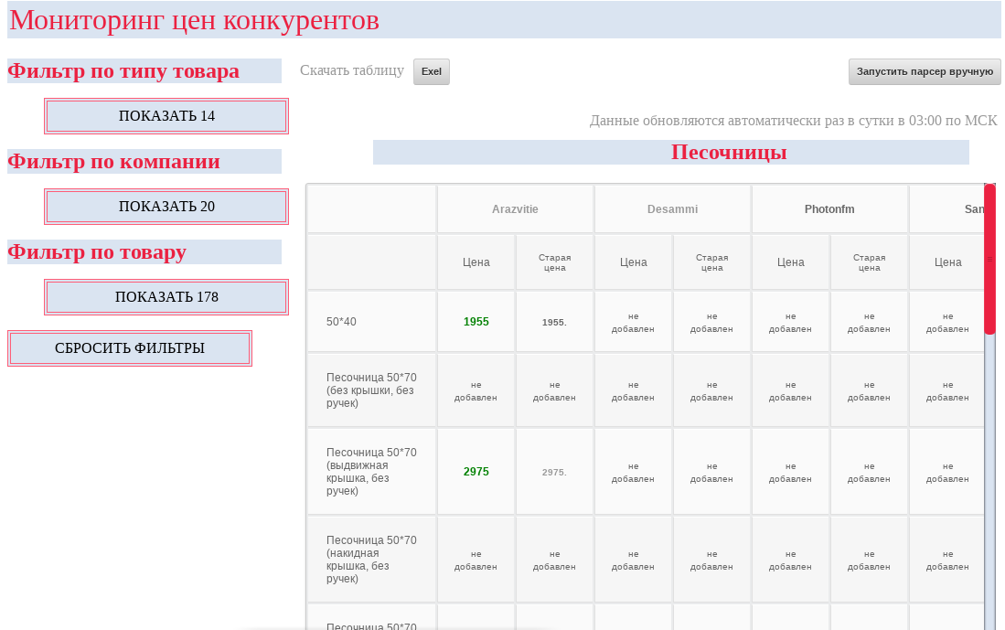1005x630 pixels.
Task: Click the Песочницы section heading
Action: click(x=729, y=152)
